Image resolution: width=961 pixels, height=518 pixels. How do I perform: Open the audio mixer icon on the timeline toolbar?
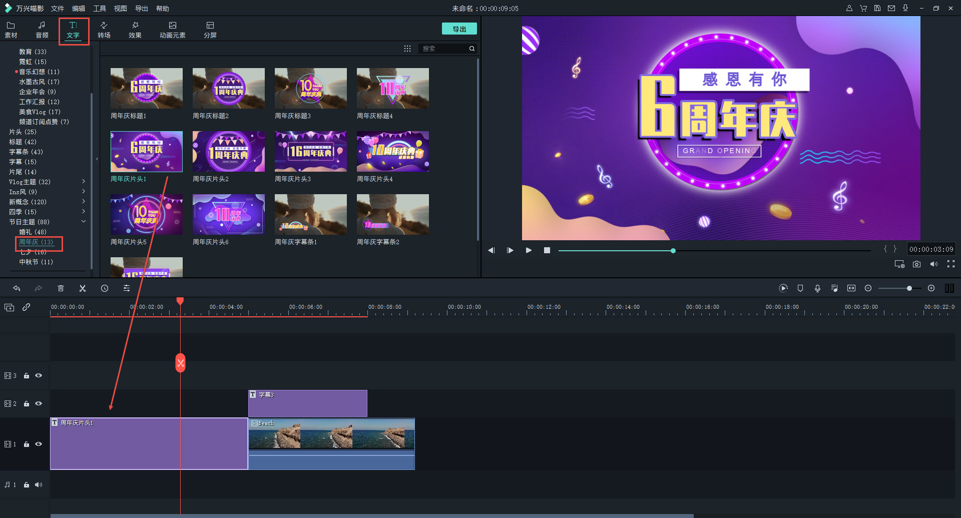[x=834, y=288]
